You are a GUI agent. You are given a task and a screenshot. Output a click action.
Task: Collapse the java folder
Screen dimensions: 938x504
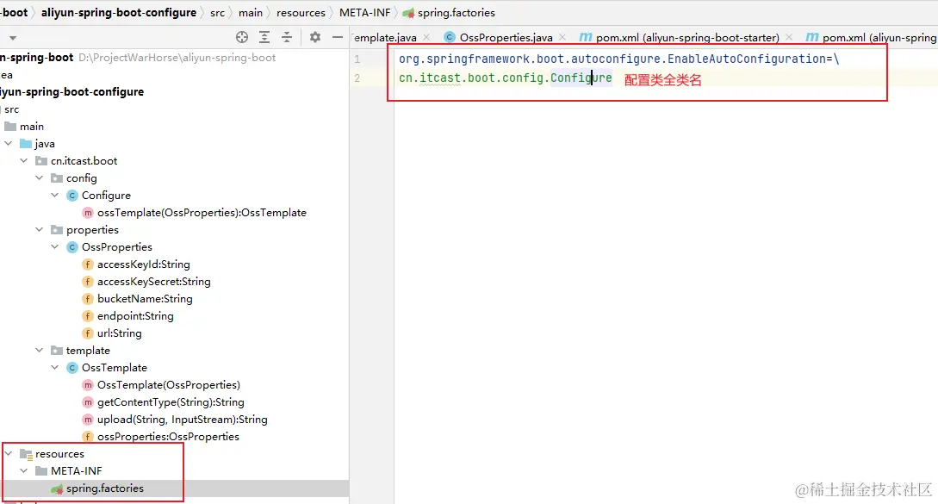click(x=9, y=144)
